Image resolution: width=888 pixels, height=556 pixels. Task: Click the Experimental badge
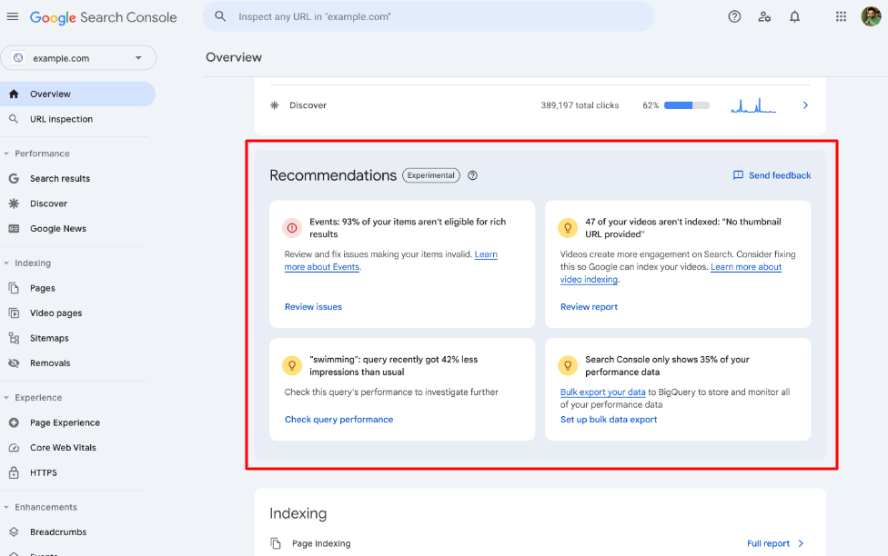click(431, 175)
